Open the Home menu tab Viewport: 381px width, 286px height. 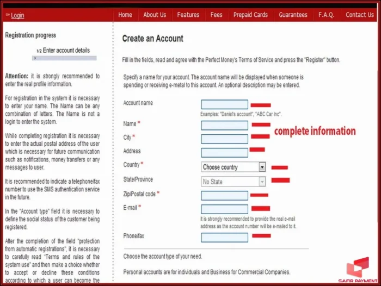(x=125, y=15)
